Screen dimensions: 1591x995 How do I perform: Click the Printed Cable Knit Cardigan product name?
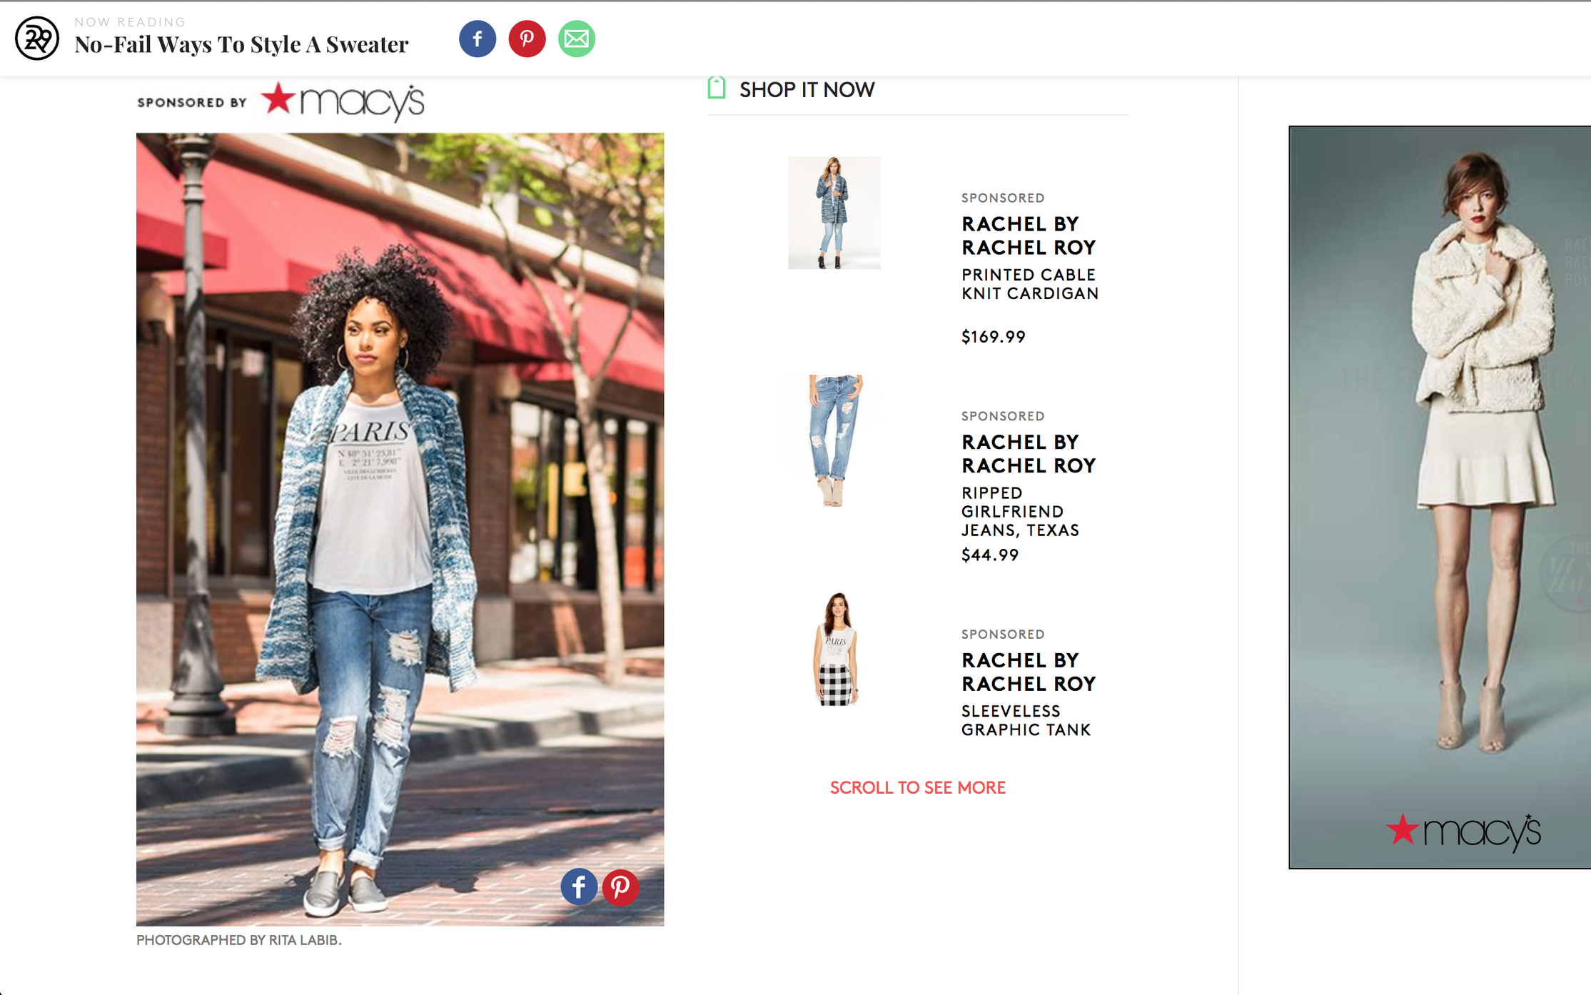tap(1029, 284)
